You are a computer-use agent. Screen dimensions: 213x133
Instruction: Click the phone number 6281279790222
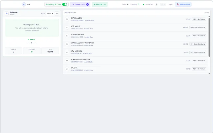[x=77, y=29]
